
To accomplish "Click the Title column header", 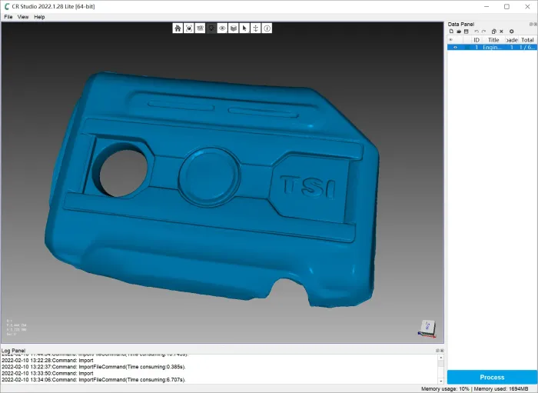I will pos(493,40).
